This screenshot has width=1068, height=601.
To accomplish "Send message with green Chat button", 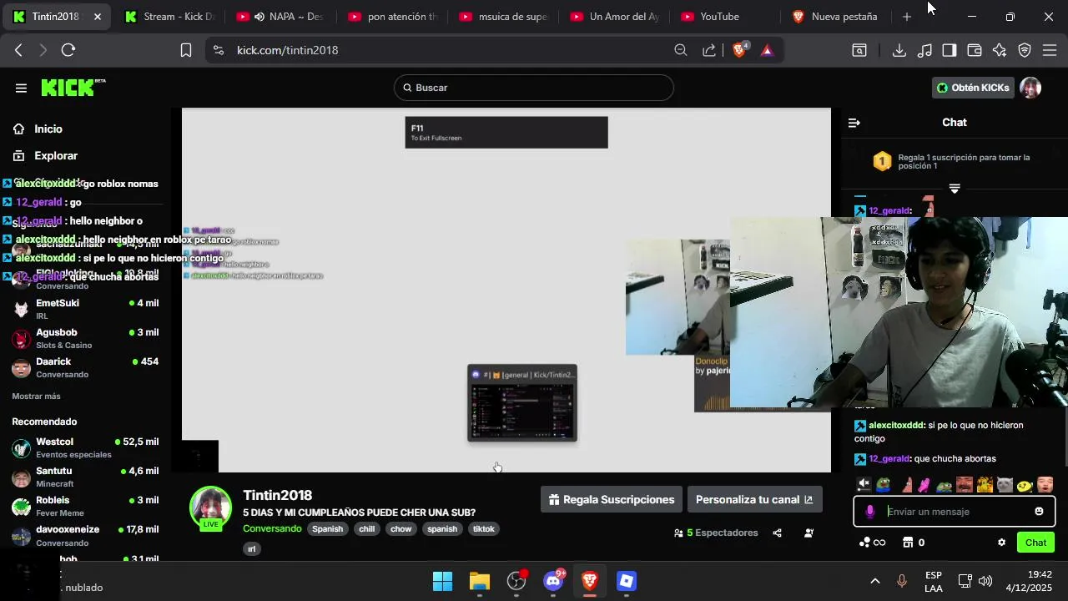I will pos(1035,543).
